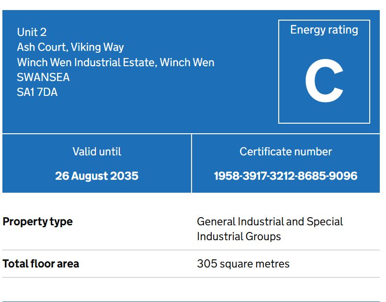
Task: Select the '305 square metres' value
Action: point(243,264)
